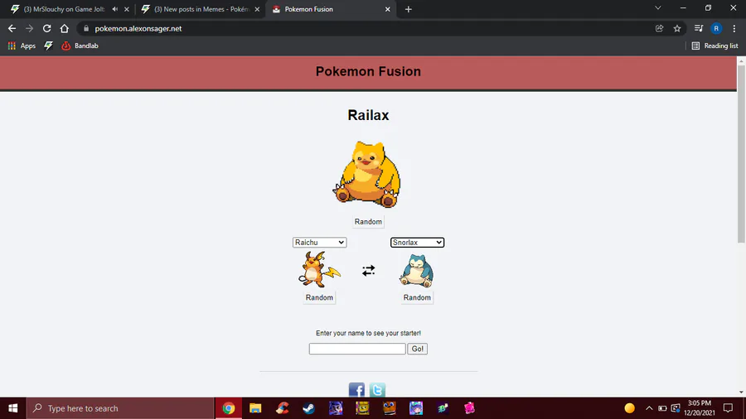This screenshot has height=419, width=746.
Task: Click the taskbar search box
Action: tap(120, 408)
